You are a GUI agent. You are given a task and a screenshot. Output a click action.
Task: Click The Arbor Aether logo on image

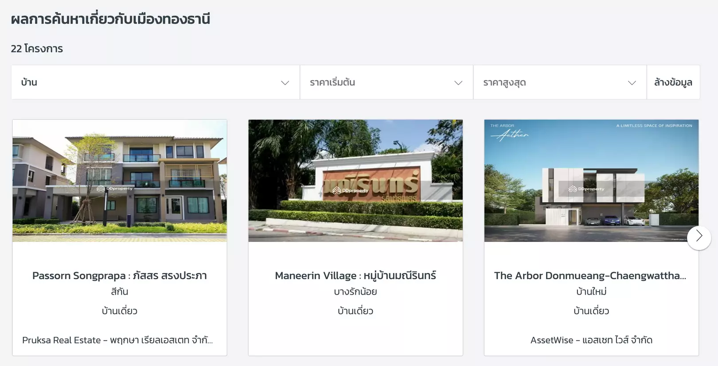tap(509, 132)
